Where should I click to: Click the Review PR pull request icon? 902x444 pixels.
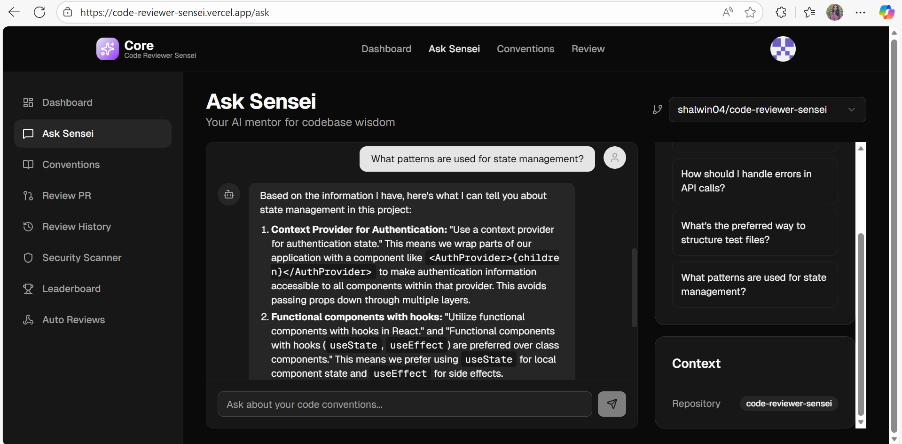pos(28,196)
